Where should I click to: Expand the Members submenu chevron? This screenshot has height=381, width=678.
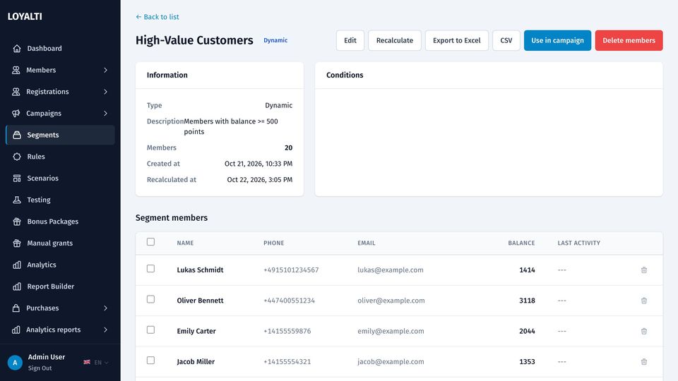tap(105, 70)
